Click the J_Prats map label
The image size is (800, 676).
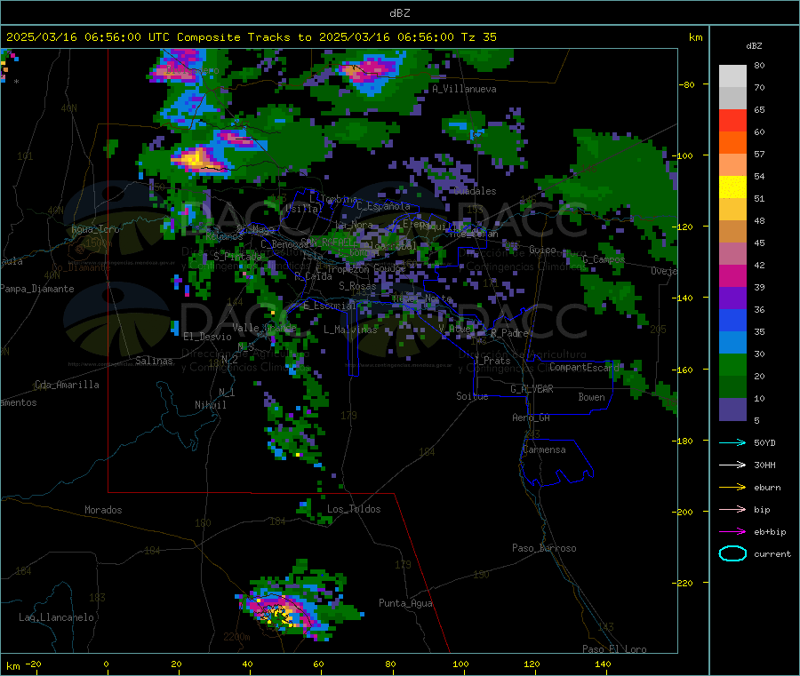[492, 361]
